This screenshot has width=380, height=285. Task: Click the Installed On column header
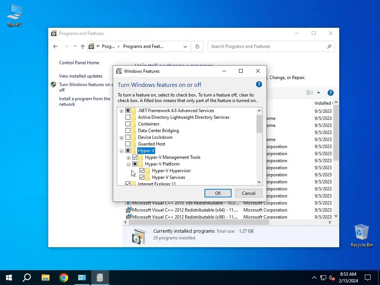point(323,103)
